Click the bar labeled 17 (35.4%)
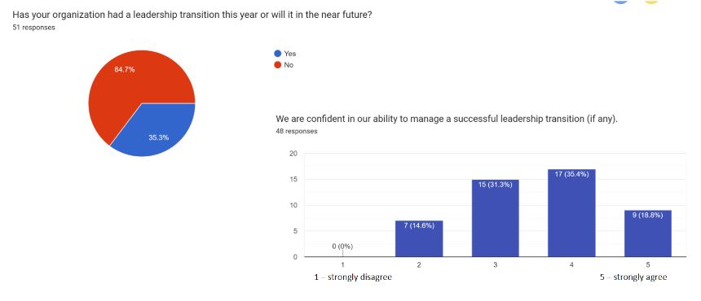 click(x=571, y=213)
